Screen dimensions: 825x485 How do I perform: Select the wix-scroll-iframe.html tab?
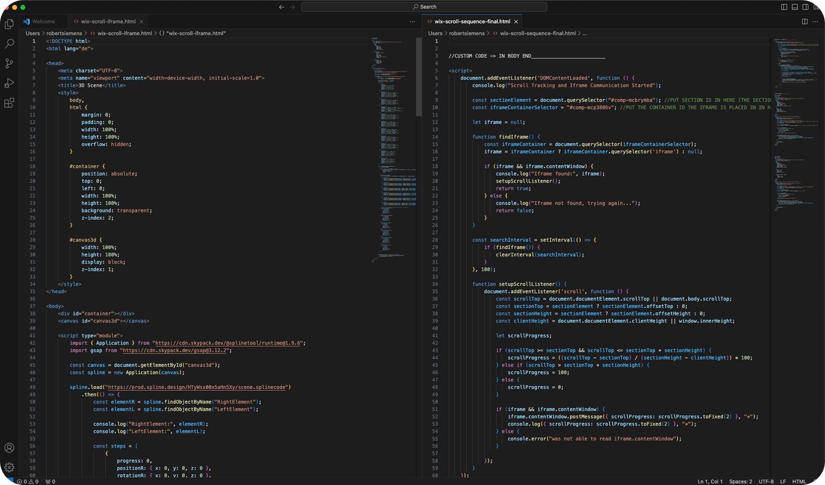[108, 22]
